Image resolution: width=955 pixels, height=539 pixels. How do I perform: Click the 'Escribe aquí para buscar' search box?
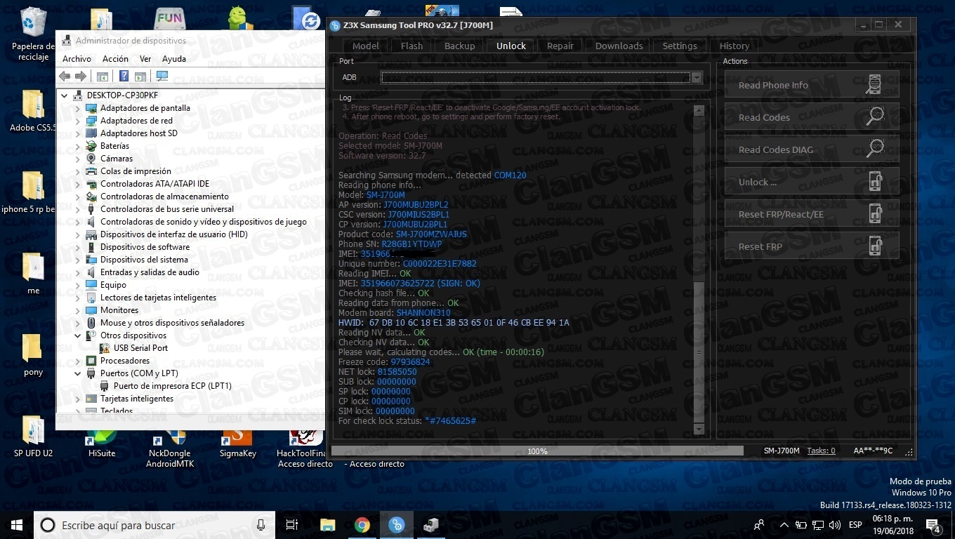point(155,525)
